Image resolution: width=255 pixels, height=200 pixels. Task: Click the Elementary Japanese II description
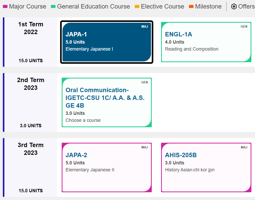pos(90,170)
